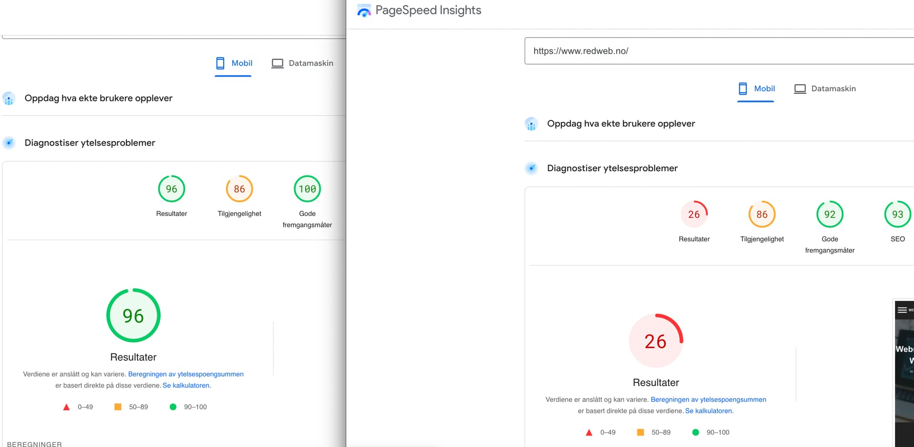Click 100 Gode fremgangsmåter gauge in left window
The width and height of the screenshot is (914, 447).
308,189
